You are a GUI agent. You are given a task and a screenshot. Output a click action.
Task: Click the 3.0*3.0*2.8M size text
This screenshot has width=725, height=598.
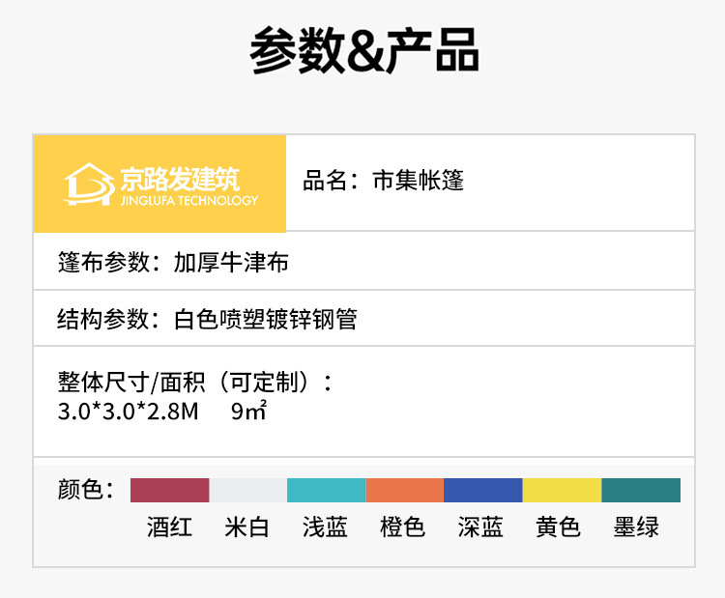128,411
